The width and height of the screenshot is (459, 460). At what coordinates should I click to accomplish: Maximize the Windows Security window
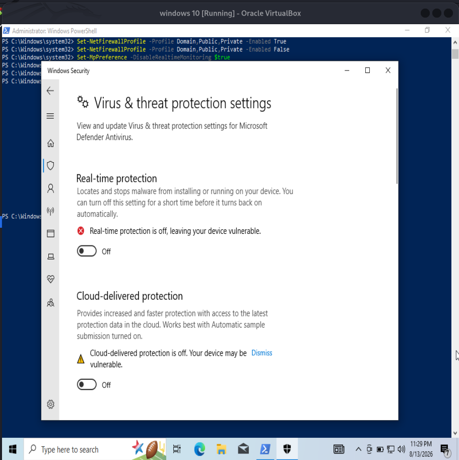367,71
